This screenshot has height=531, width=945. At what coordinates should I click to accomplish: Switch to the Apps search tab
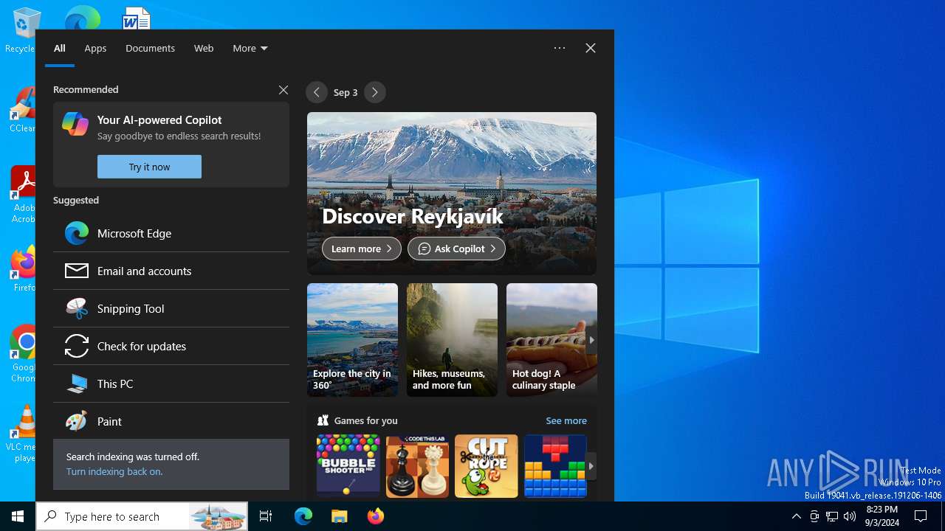(95, 48)
